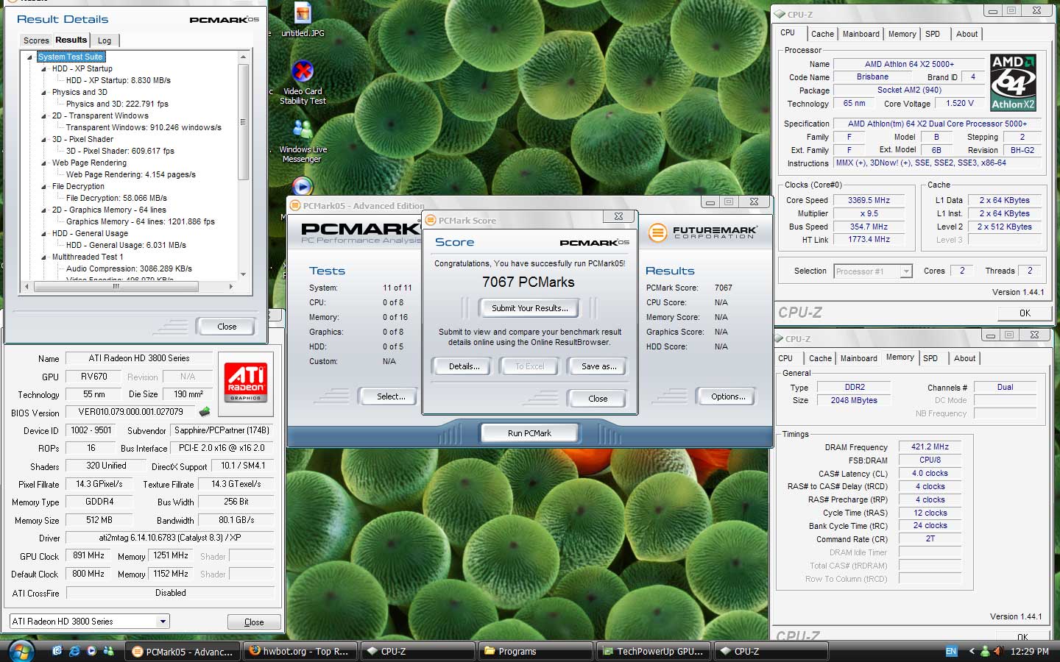Click the ATI Radeon Graphics logo
This screenshot has height=662, width=1060.
coord(245,382)
